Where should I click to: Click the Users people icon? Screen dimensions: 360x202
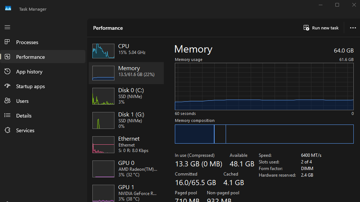pos(7,101)
